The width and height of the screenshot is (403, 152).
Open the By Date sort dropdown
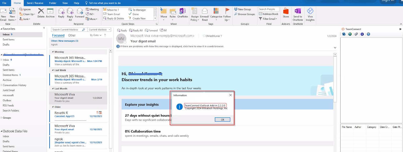tap(96, 35)
